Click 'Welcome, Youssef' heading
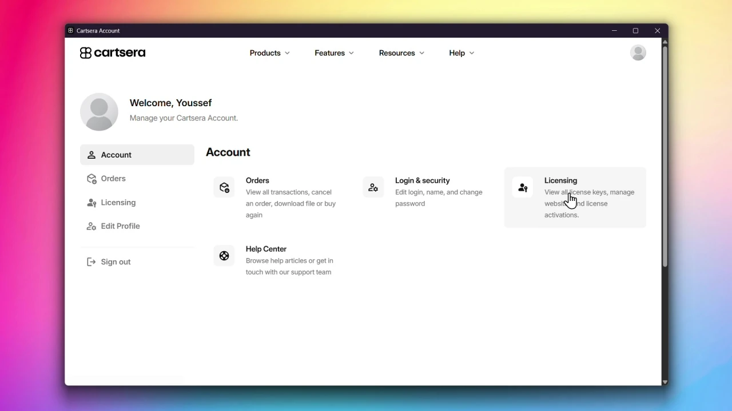Viewport: 732px width, 411px height. click(170, 103)
